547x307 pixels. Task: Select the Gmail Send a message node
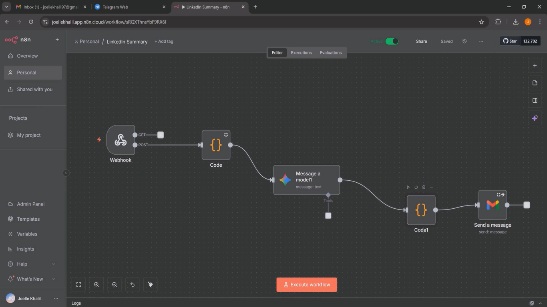(x=493, y=205)
